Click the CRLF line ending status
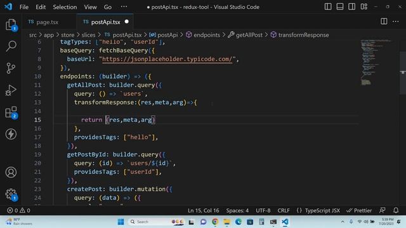406x228 pixels. 284,210
